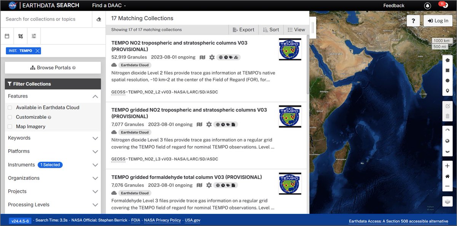Select the circle drawing tool on map
Image resolution: width=457 pixels, height=226 pixels.
(447, 81)
